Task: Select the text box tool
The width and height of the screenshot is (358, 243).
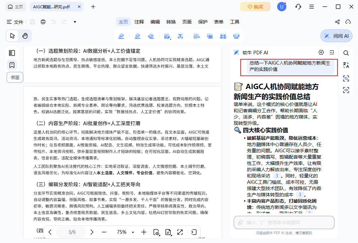Action: tap(180, 36)
